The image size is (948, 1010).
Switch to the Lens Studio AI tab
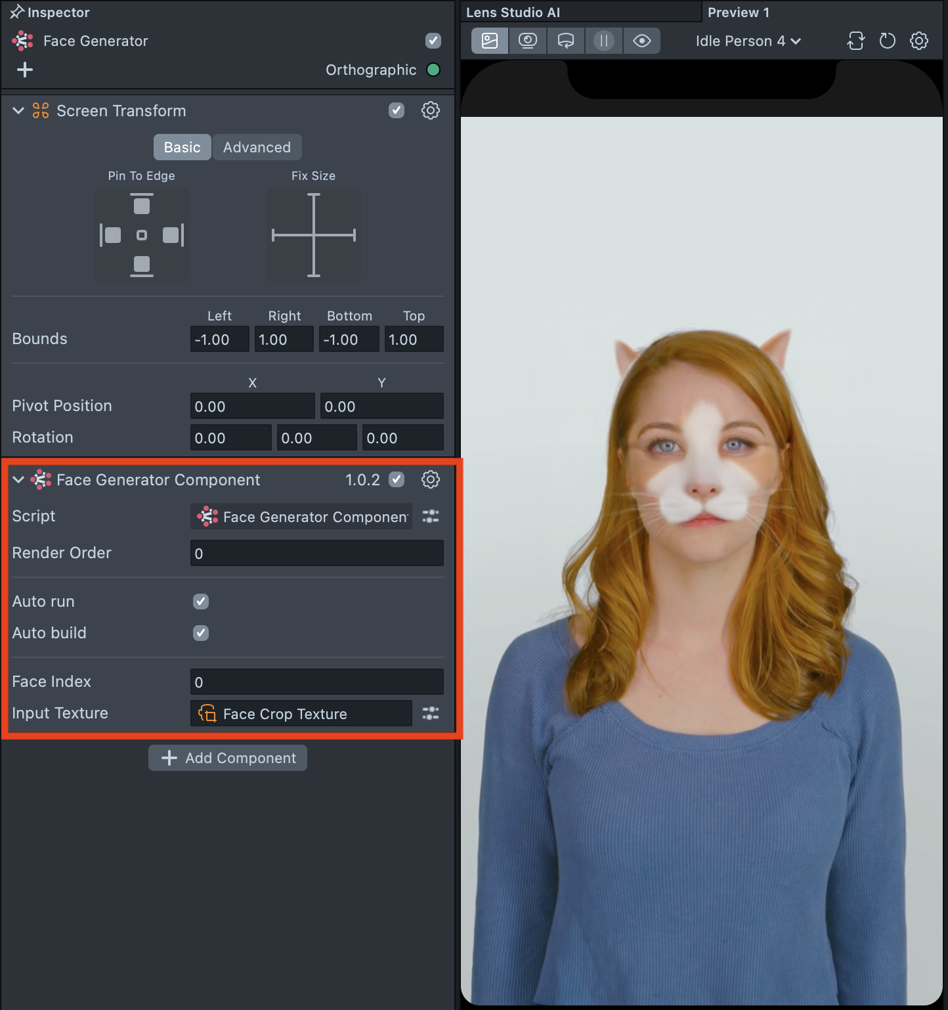point(513,12)
